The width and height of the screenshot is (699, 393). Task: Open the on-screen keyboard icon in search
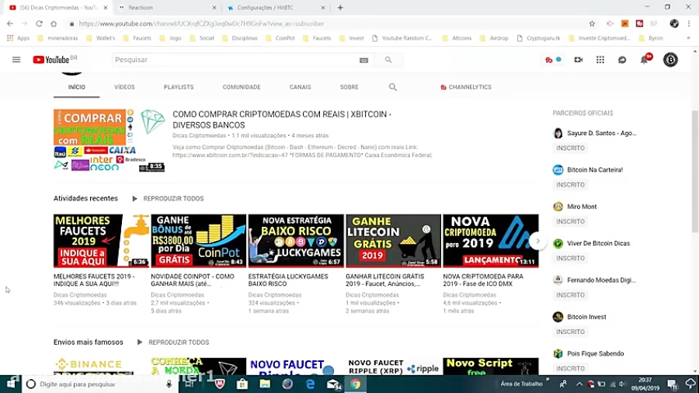pyautogui.click(x=363, y=60)
